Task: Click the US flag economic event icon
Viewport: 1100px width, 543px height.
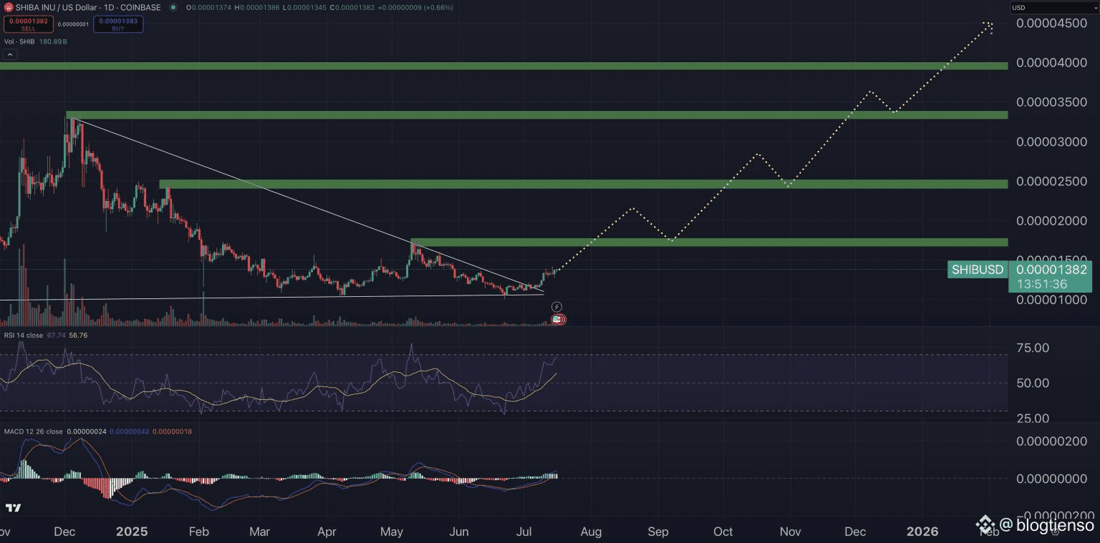Action: tap(558, 319)
